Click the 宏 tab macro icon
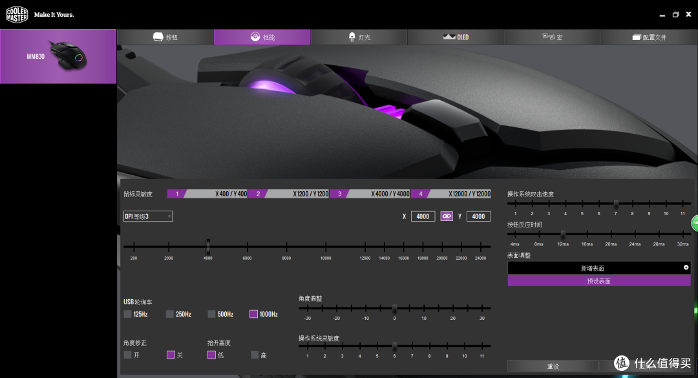 coord(549,37)
